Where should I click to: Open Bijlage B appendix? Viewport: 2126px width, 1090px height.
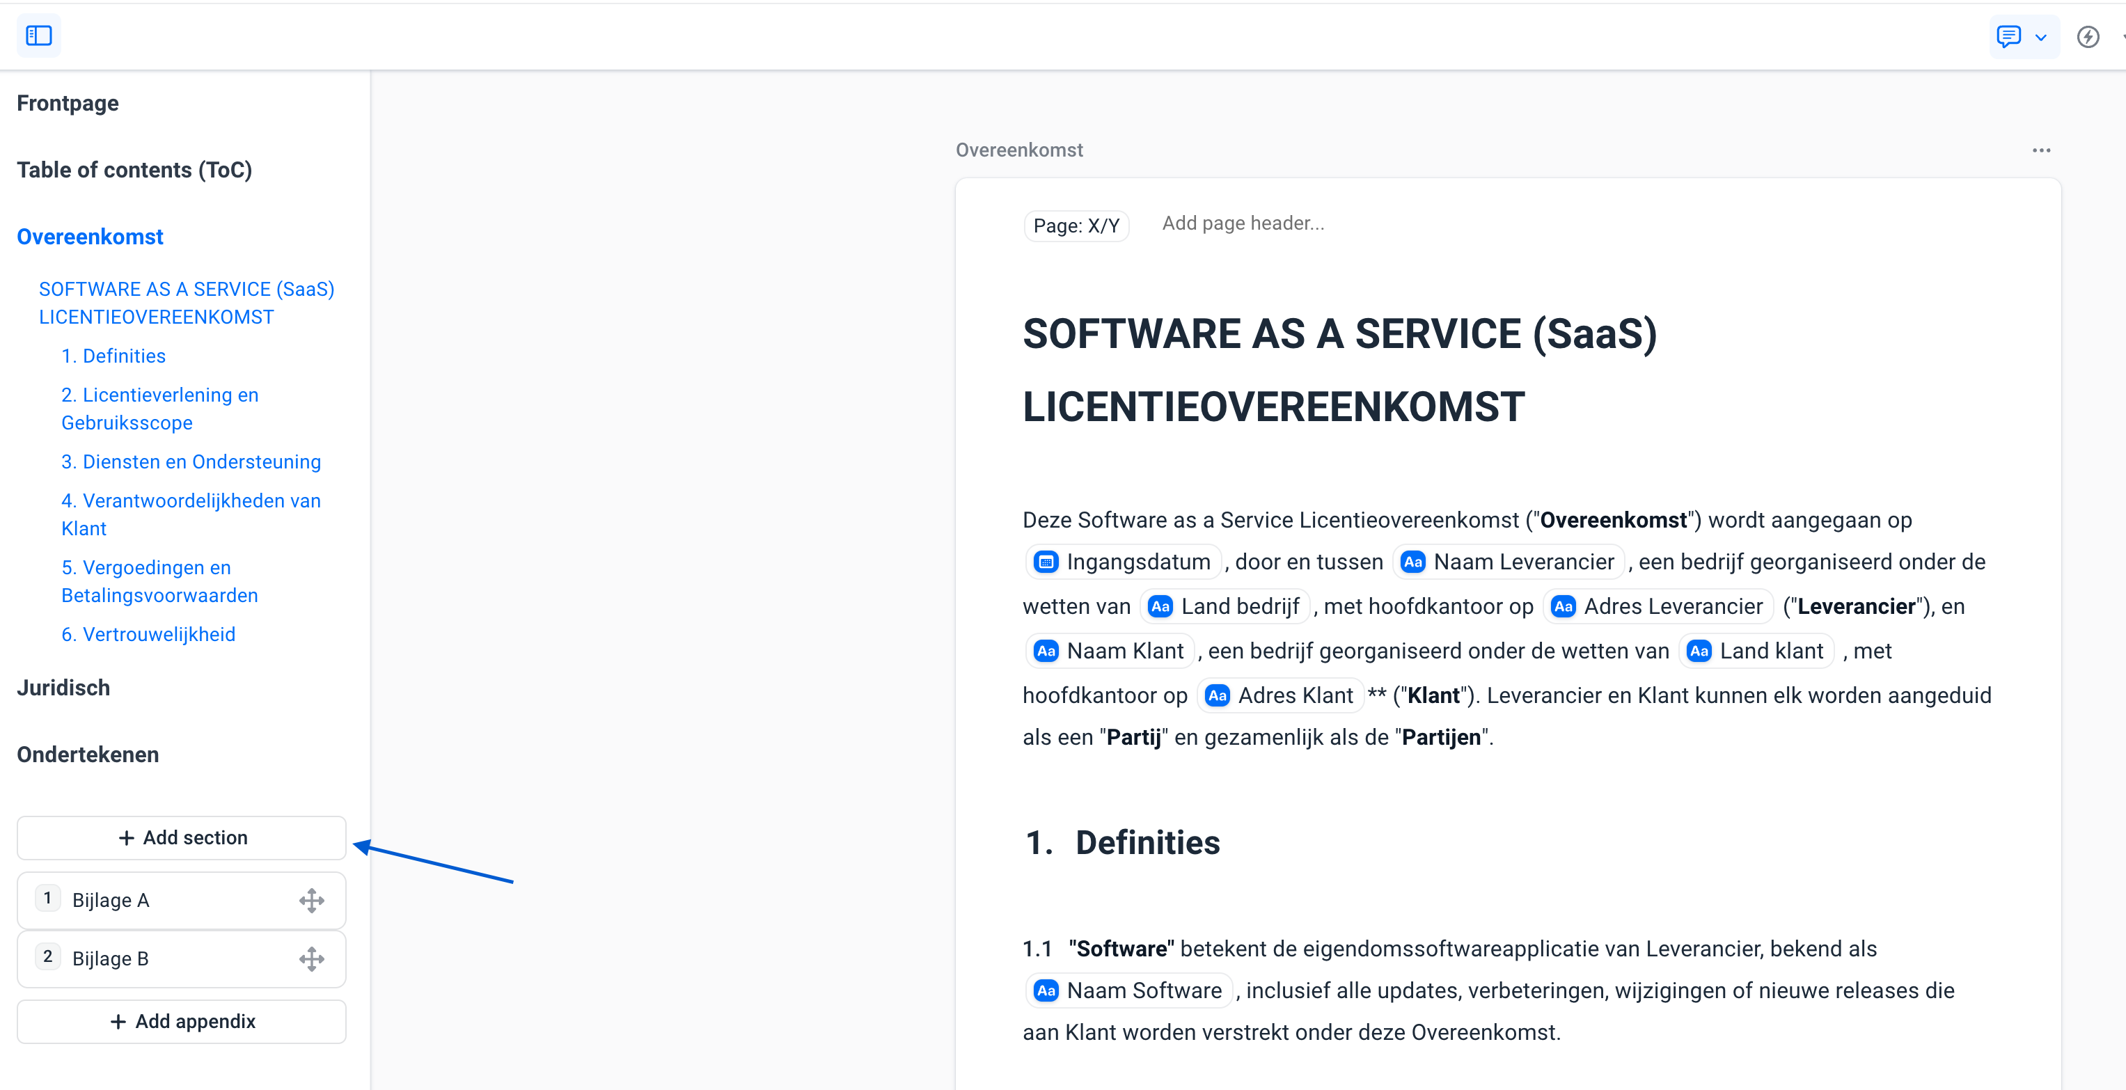coord(182,959)
